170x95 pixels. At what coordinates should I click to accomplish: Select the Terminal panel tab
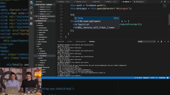[92, 42]
